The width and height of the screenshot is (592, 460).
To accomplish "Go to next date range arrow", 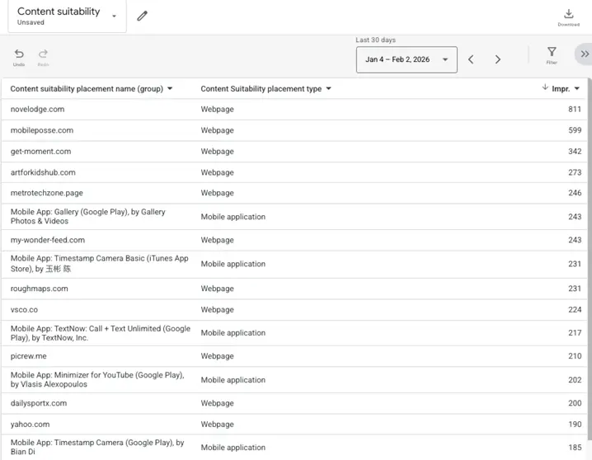I will point(498,59).
